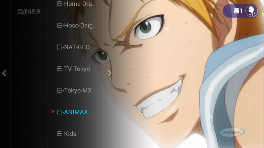Click the right dotted arrow expander
Screen dimensions: 264x148
(109, 73)
